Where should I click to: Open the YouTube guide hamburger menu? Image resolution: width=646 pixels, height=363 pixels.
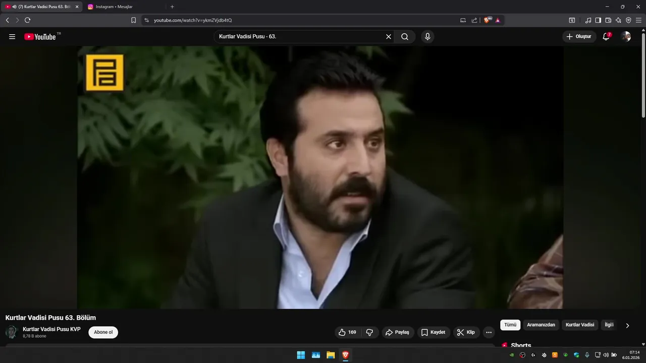point(12,37)
